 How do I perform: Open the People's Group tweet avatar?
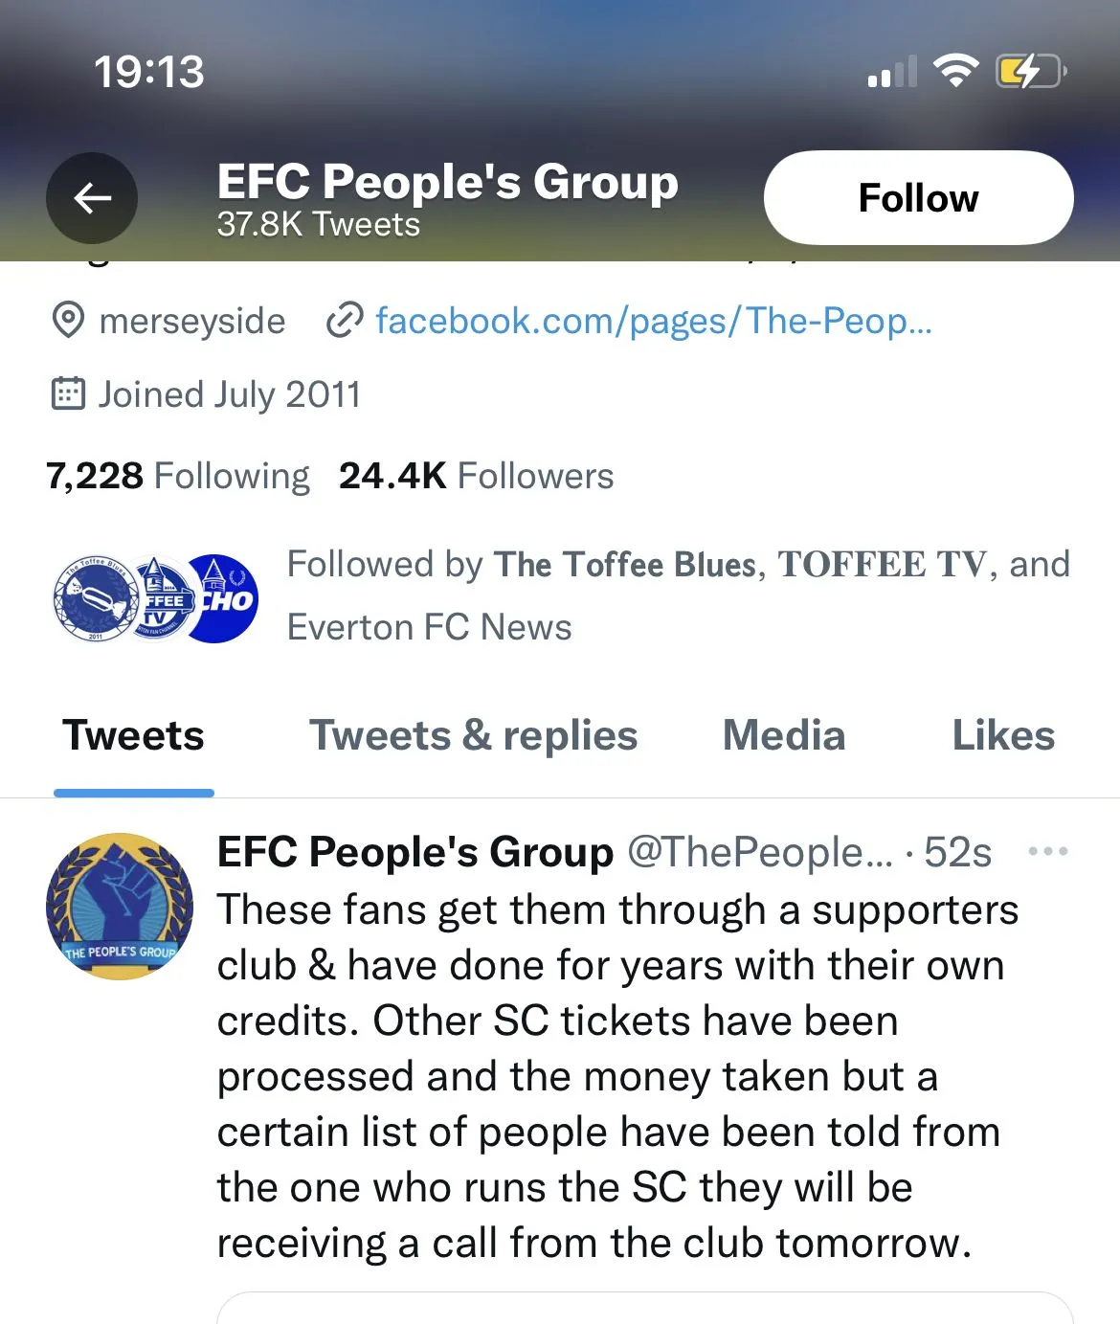pyautogui.click(x=120, y=906)
